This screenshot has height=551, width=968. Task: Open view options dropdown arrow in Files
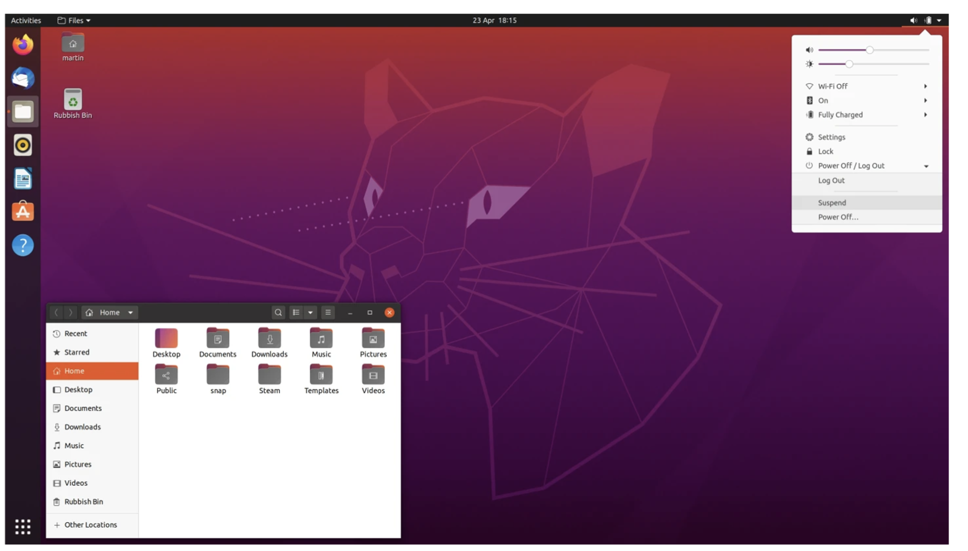[x=310, y=312]
